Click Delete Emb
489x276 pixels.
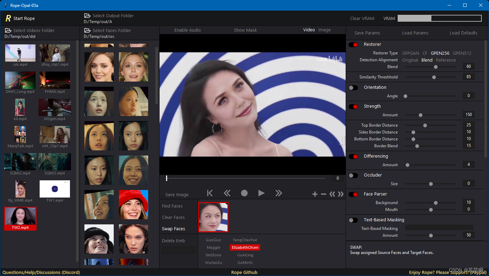(x=173, y=241)
